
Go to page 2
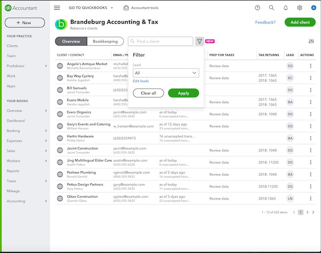(x=307, y=213)
